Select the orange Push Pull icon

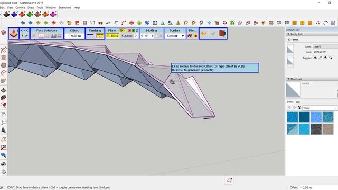pos(45,14)
